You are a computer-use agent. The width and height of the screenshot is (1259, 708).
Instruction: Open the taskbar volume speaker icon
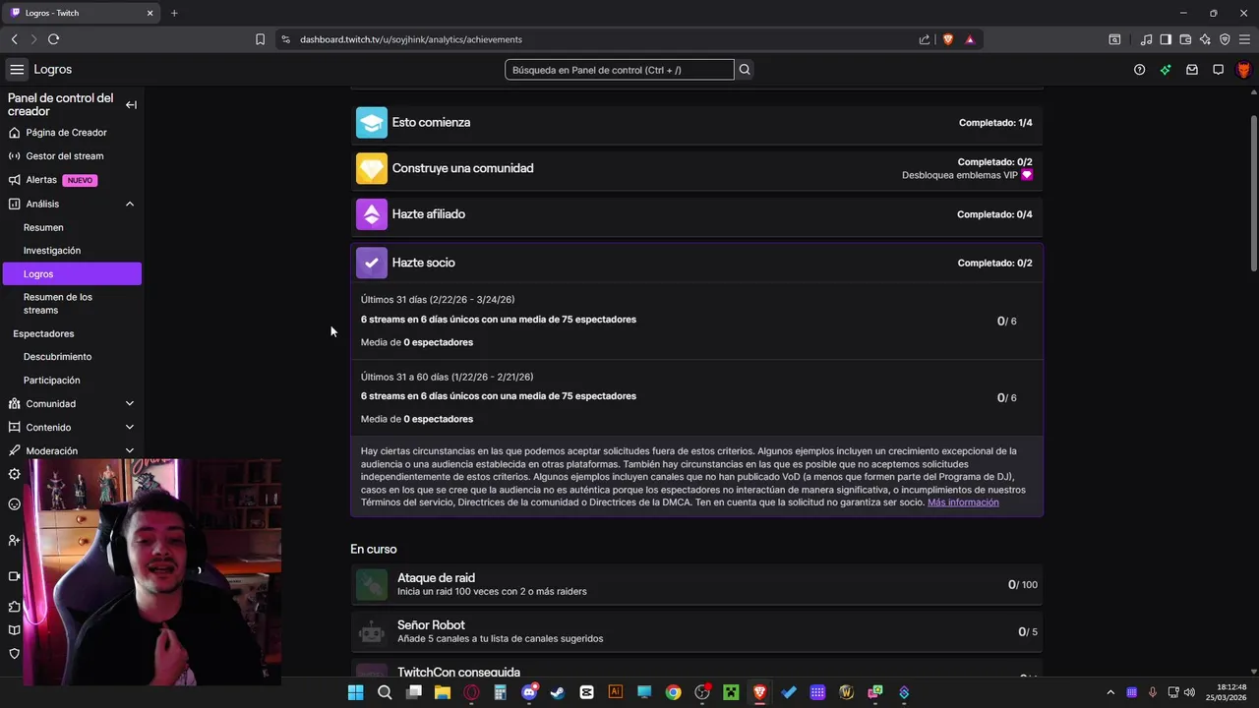[1190, 692]
